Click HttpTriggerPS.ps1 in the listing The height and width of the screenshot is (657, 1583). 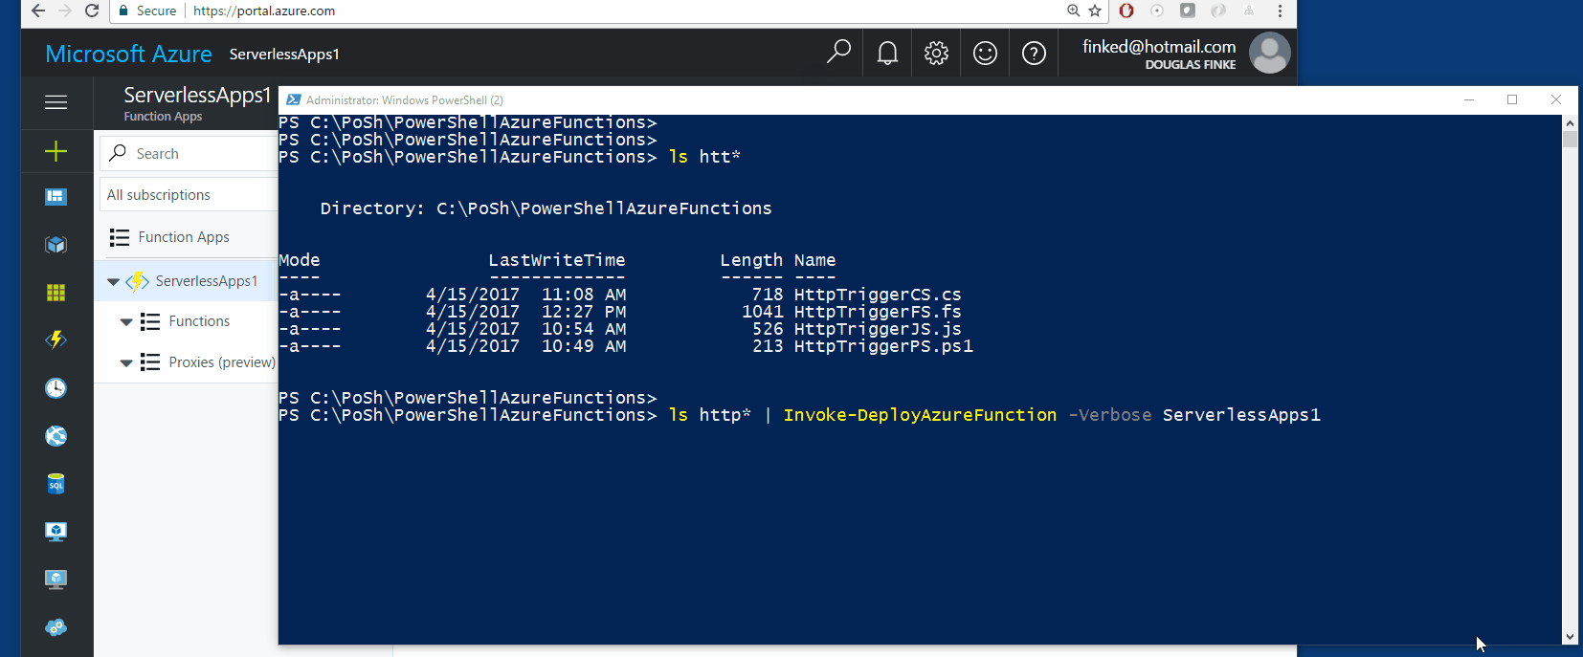point(883,346)
